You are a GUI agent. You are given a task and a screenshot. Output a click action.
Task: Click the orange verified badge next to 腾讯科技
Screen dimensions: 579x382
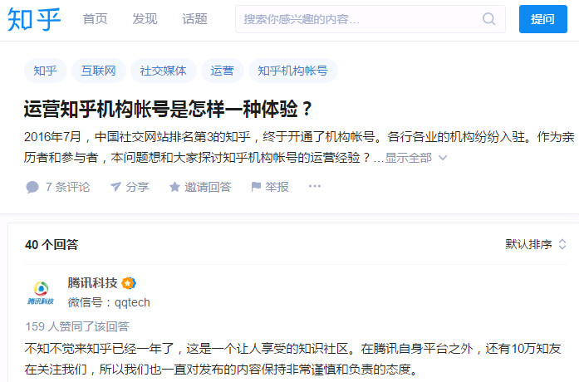(129, 283)
